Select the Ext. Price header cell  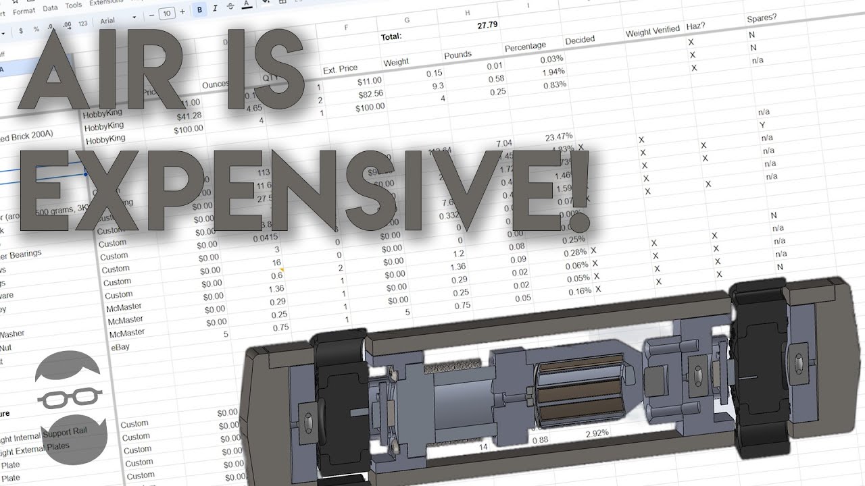point(341,69)
